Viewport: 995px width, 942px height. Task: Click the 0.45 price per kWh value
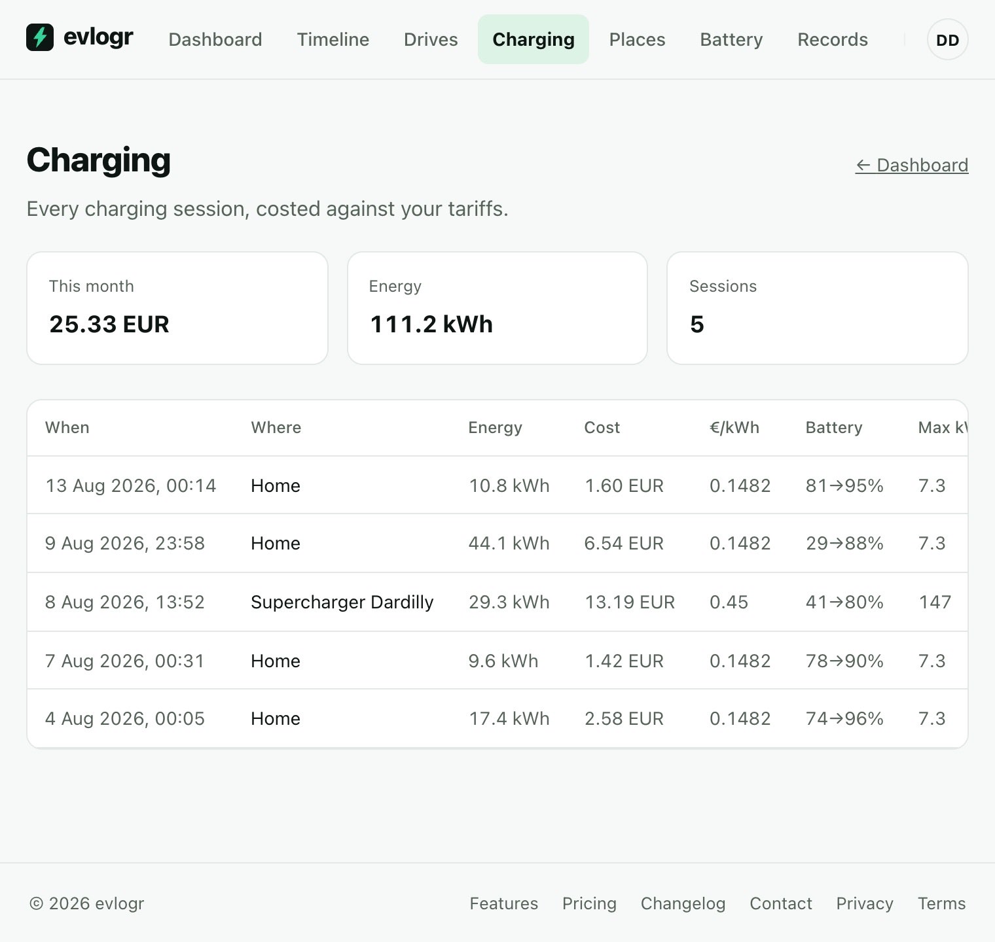[729, 602]
